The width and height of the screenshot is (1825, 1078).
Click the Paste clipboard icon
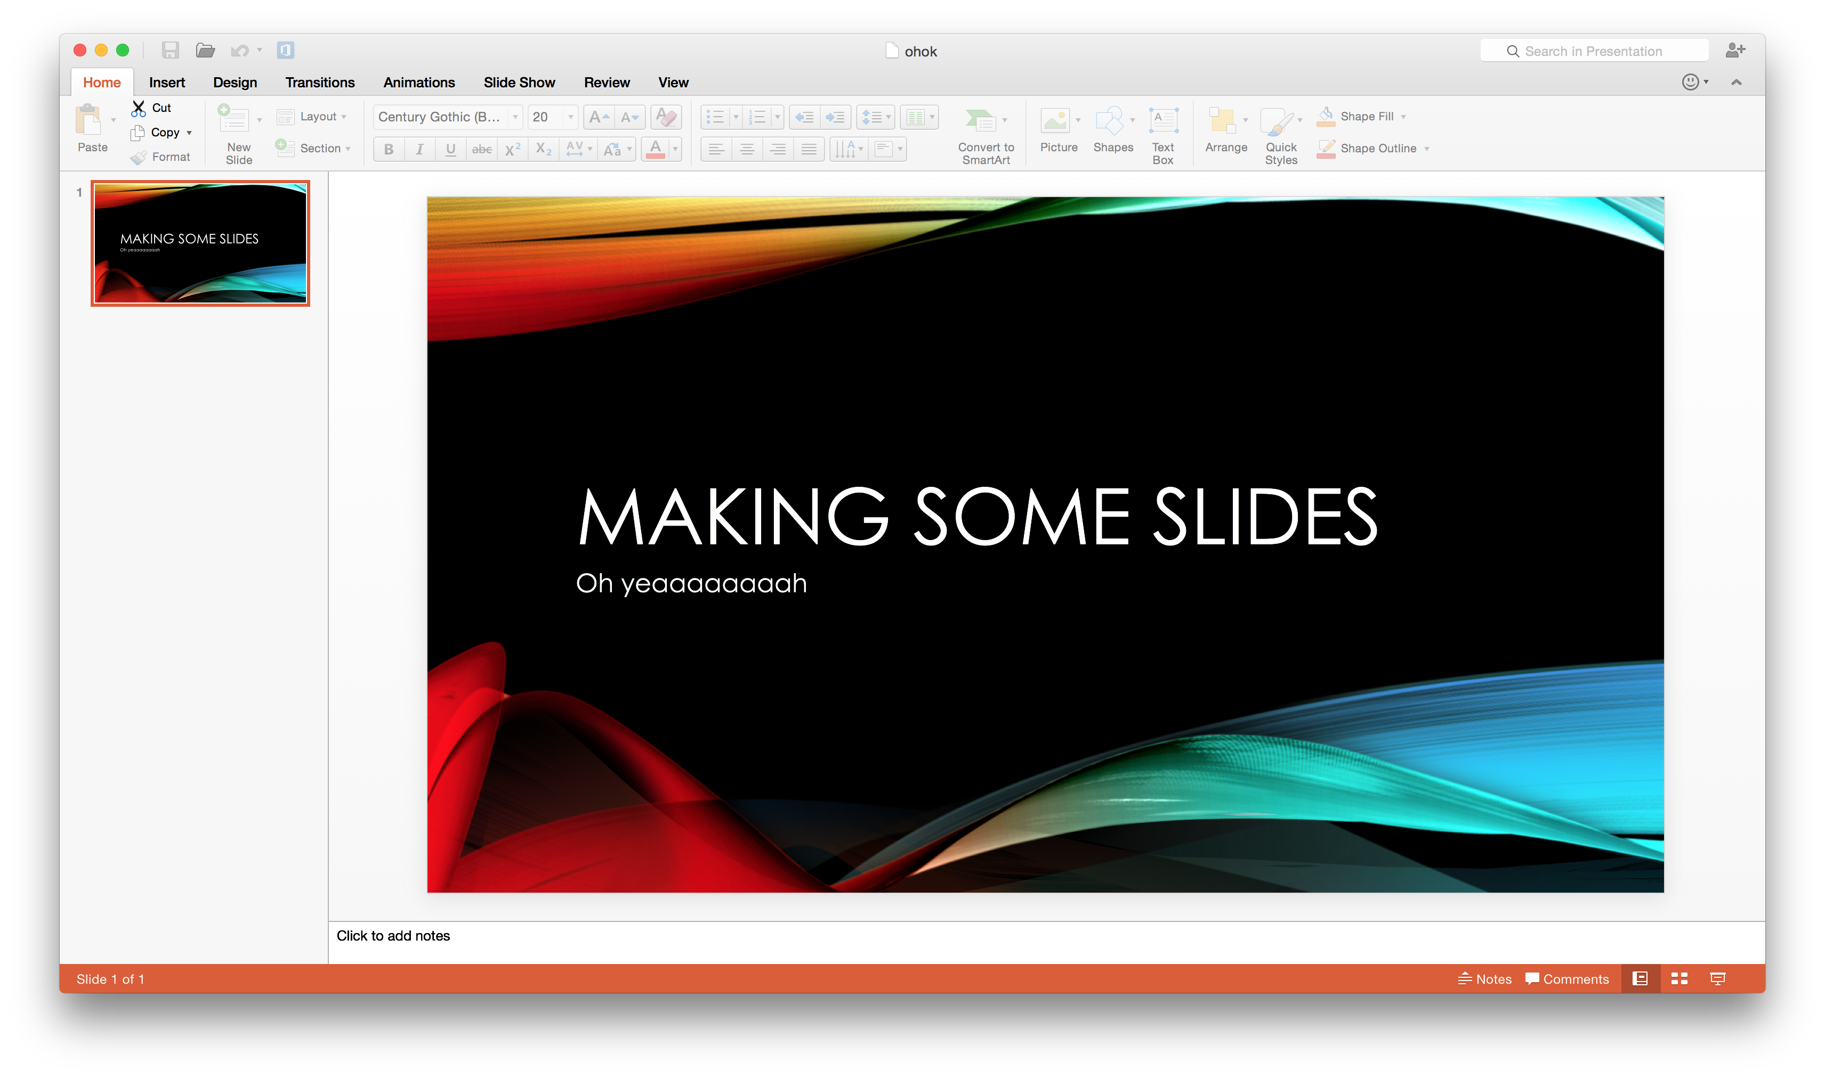(90, 120)
